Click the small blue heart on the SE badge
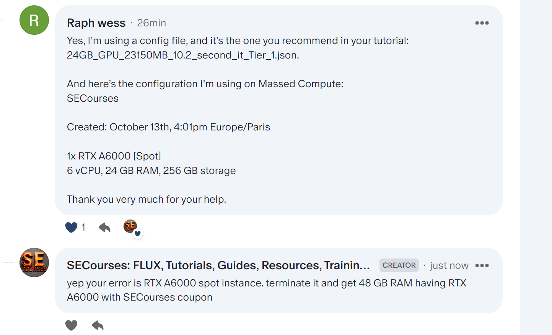552x335 pixels. tap(138, 234)
